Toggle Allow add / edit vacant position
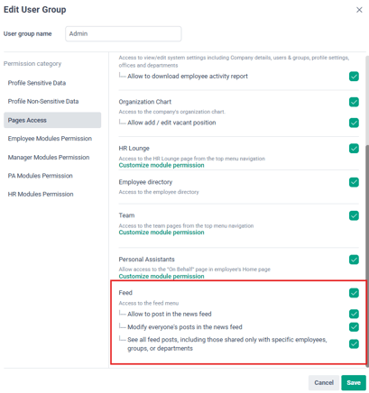The width and height of the screenshot is (369, 393). (x=354, y=123)
